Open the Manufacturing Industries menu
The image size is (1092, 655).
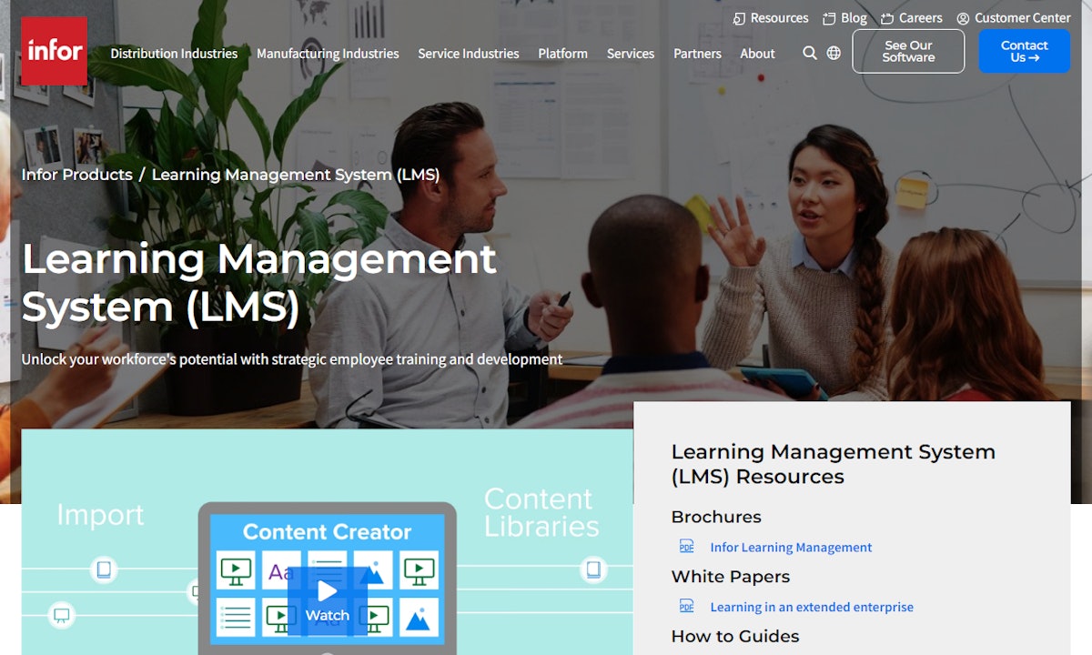pyautogui.click(x=328, y=53)
